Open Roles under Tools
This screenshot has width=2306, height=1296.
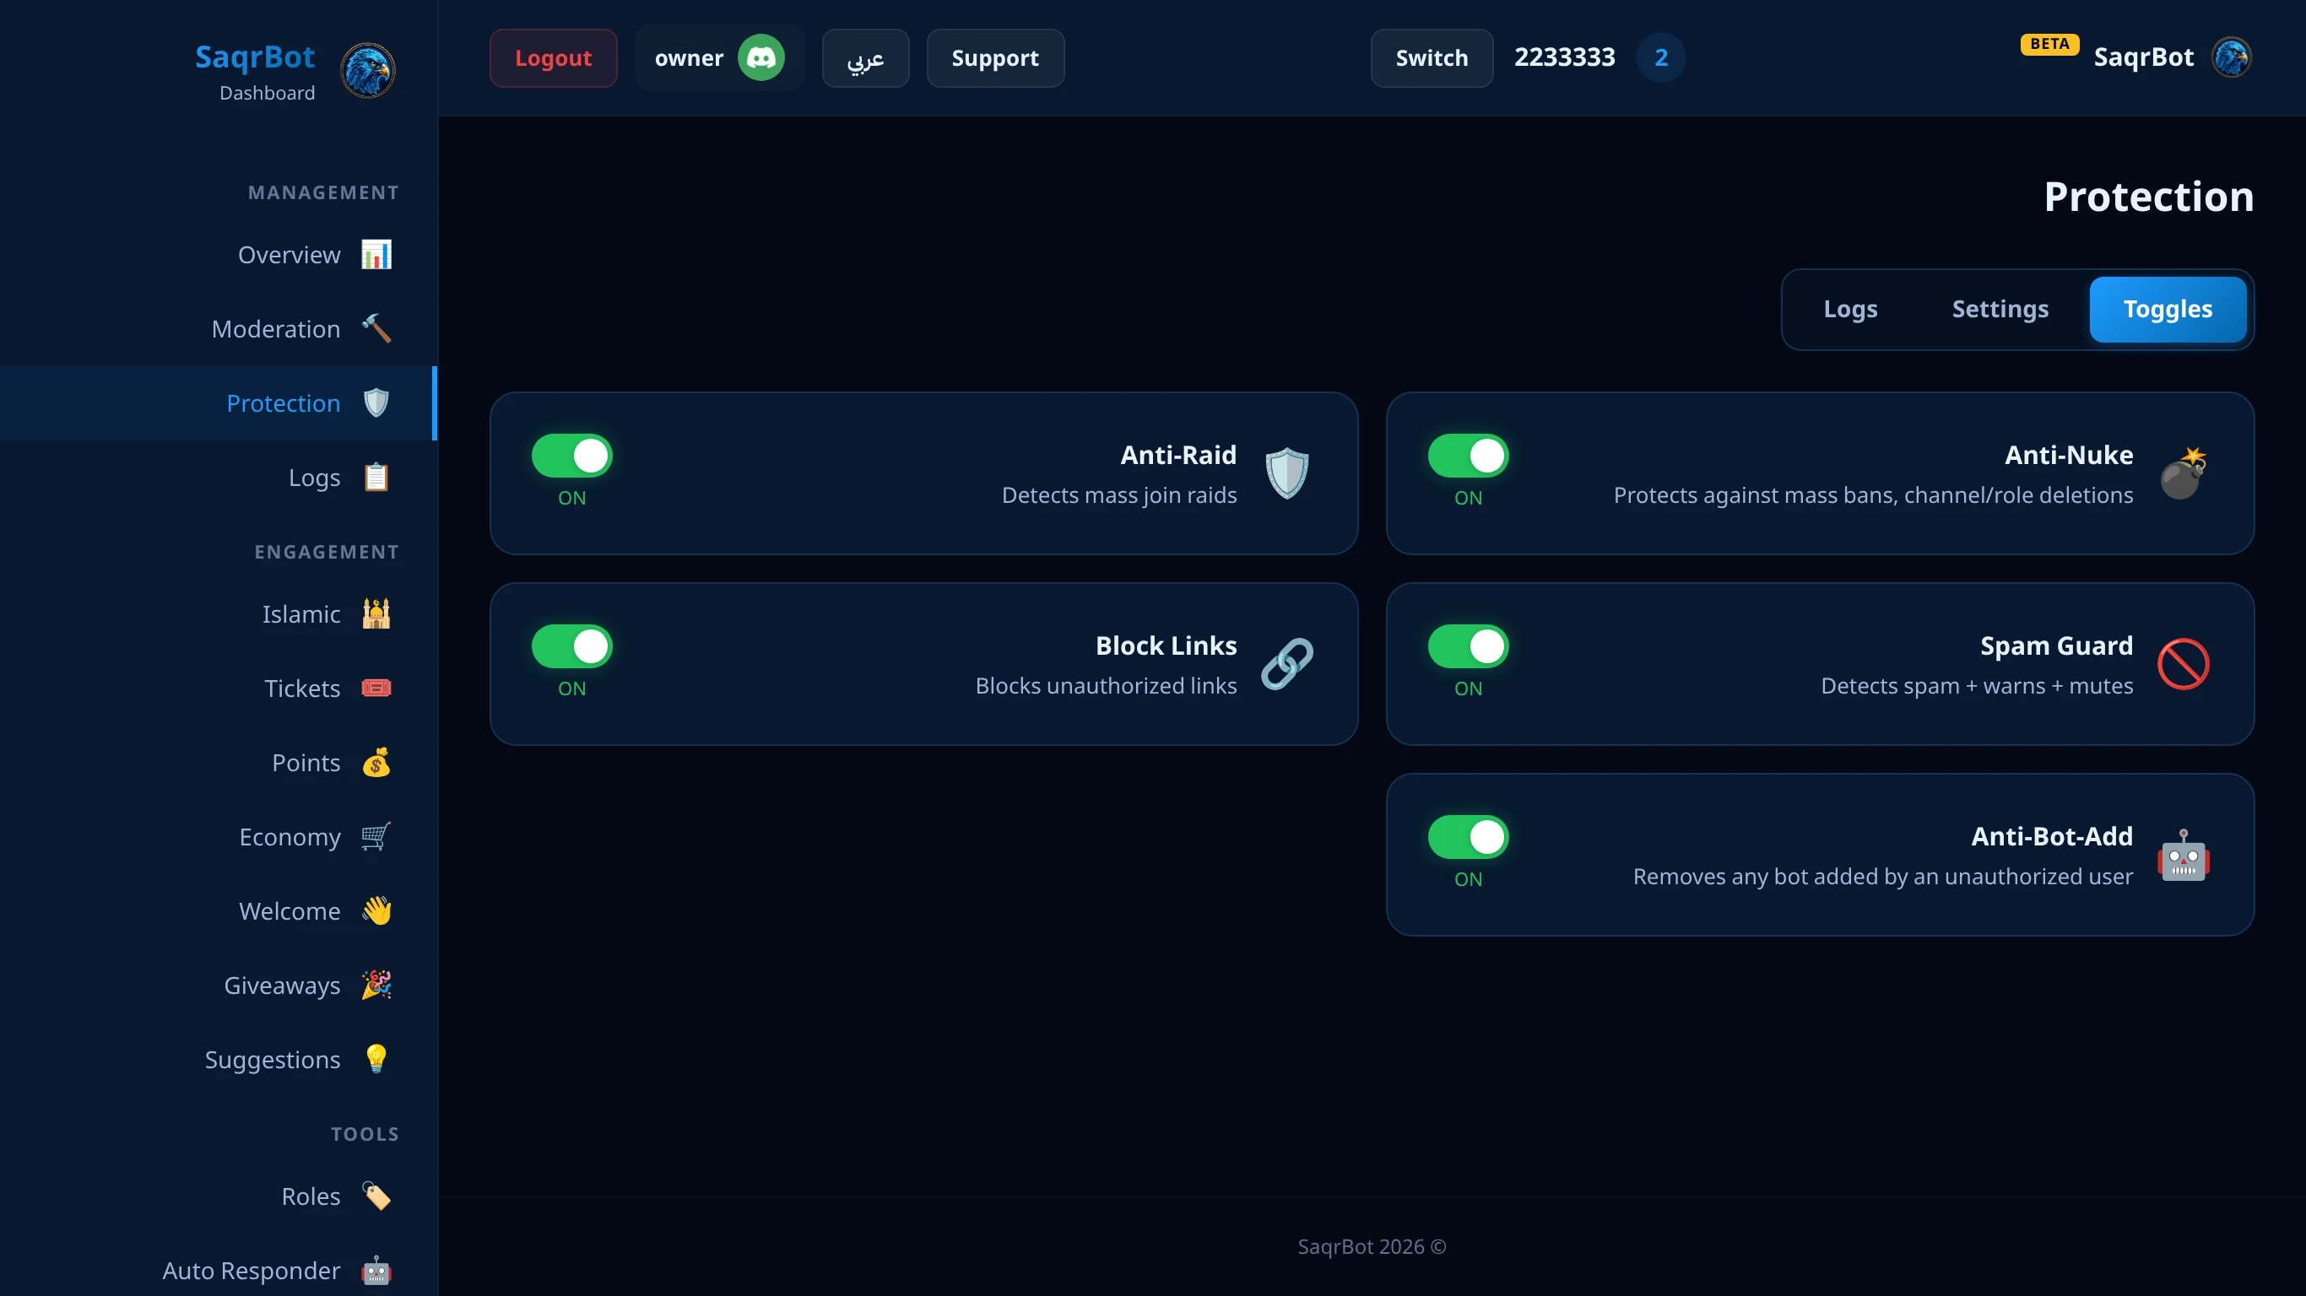point(219,1196)
